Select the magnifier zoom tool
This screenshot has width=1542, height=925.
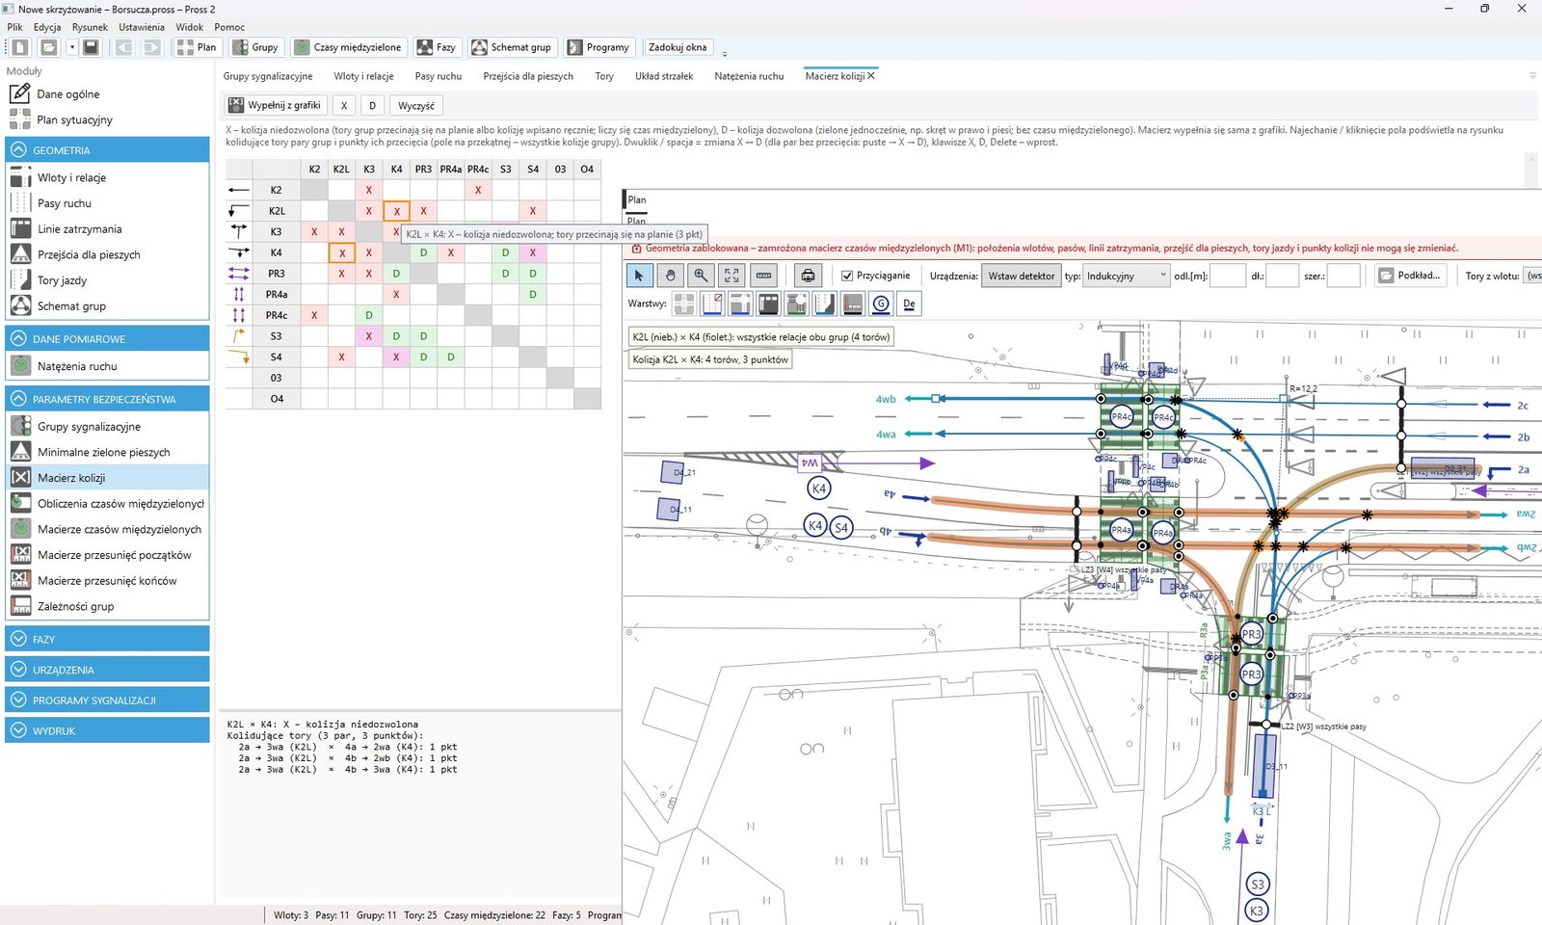point(701,276)
